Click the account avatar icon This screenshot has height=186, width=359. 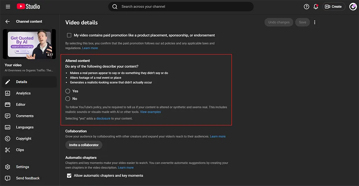tap(353, 7)
